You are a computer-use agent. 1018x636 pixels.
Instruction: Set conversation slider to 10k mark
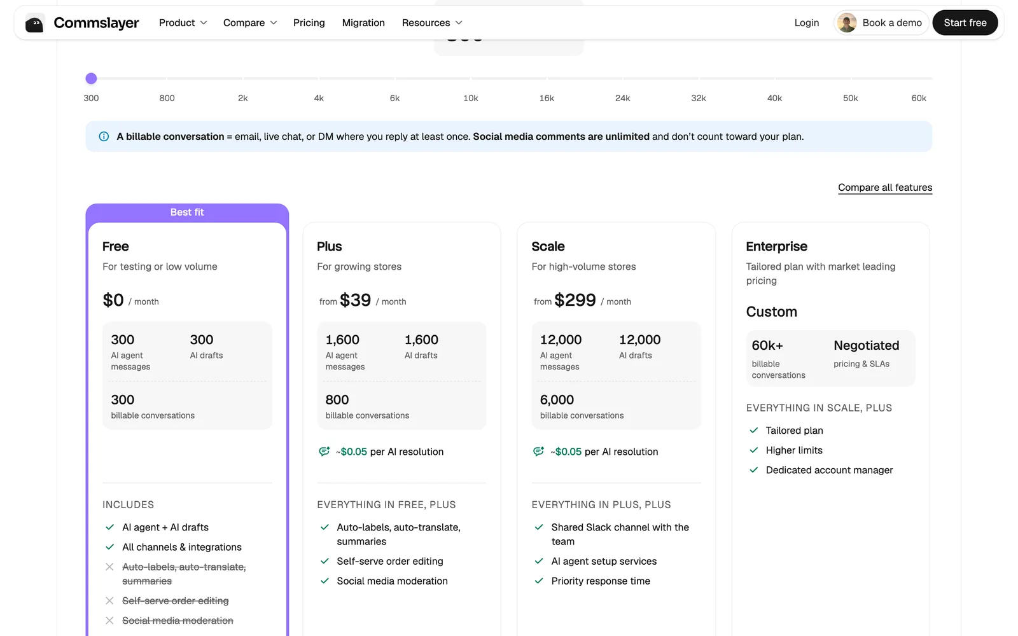tap(471, 78)
